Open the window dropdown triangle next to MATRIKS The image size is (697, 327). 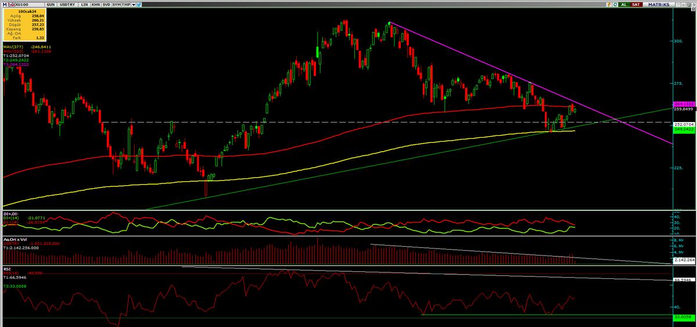point(678,5)
